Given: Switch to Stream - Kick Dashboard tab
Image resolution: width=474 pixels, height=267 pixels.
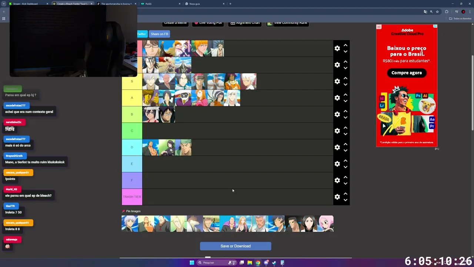Looking at the screenshot, I should pyautogui.click(x=28, y=4).
